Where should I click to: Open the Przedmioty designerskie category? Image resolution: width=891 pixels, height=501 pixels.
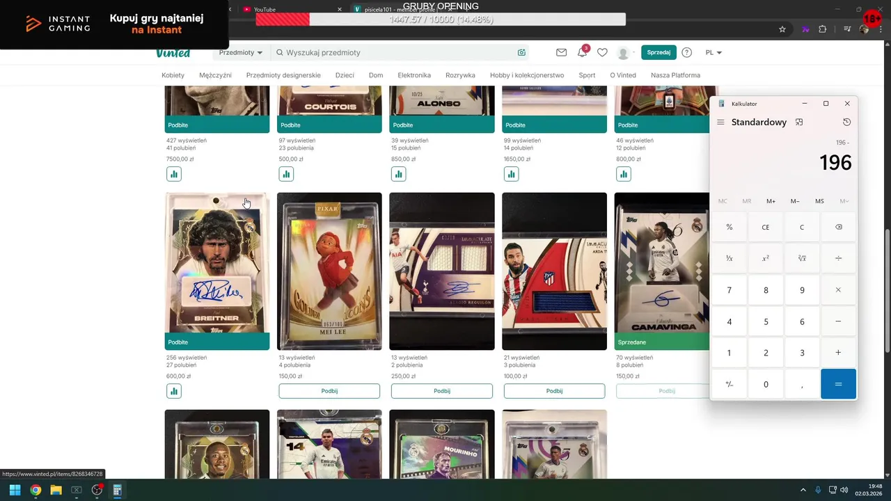point(283,75)
